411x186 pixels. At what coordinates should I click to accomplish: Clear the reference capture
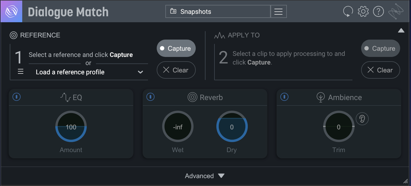[176, 70]
